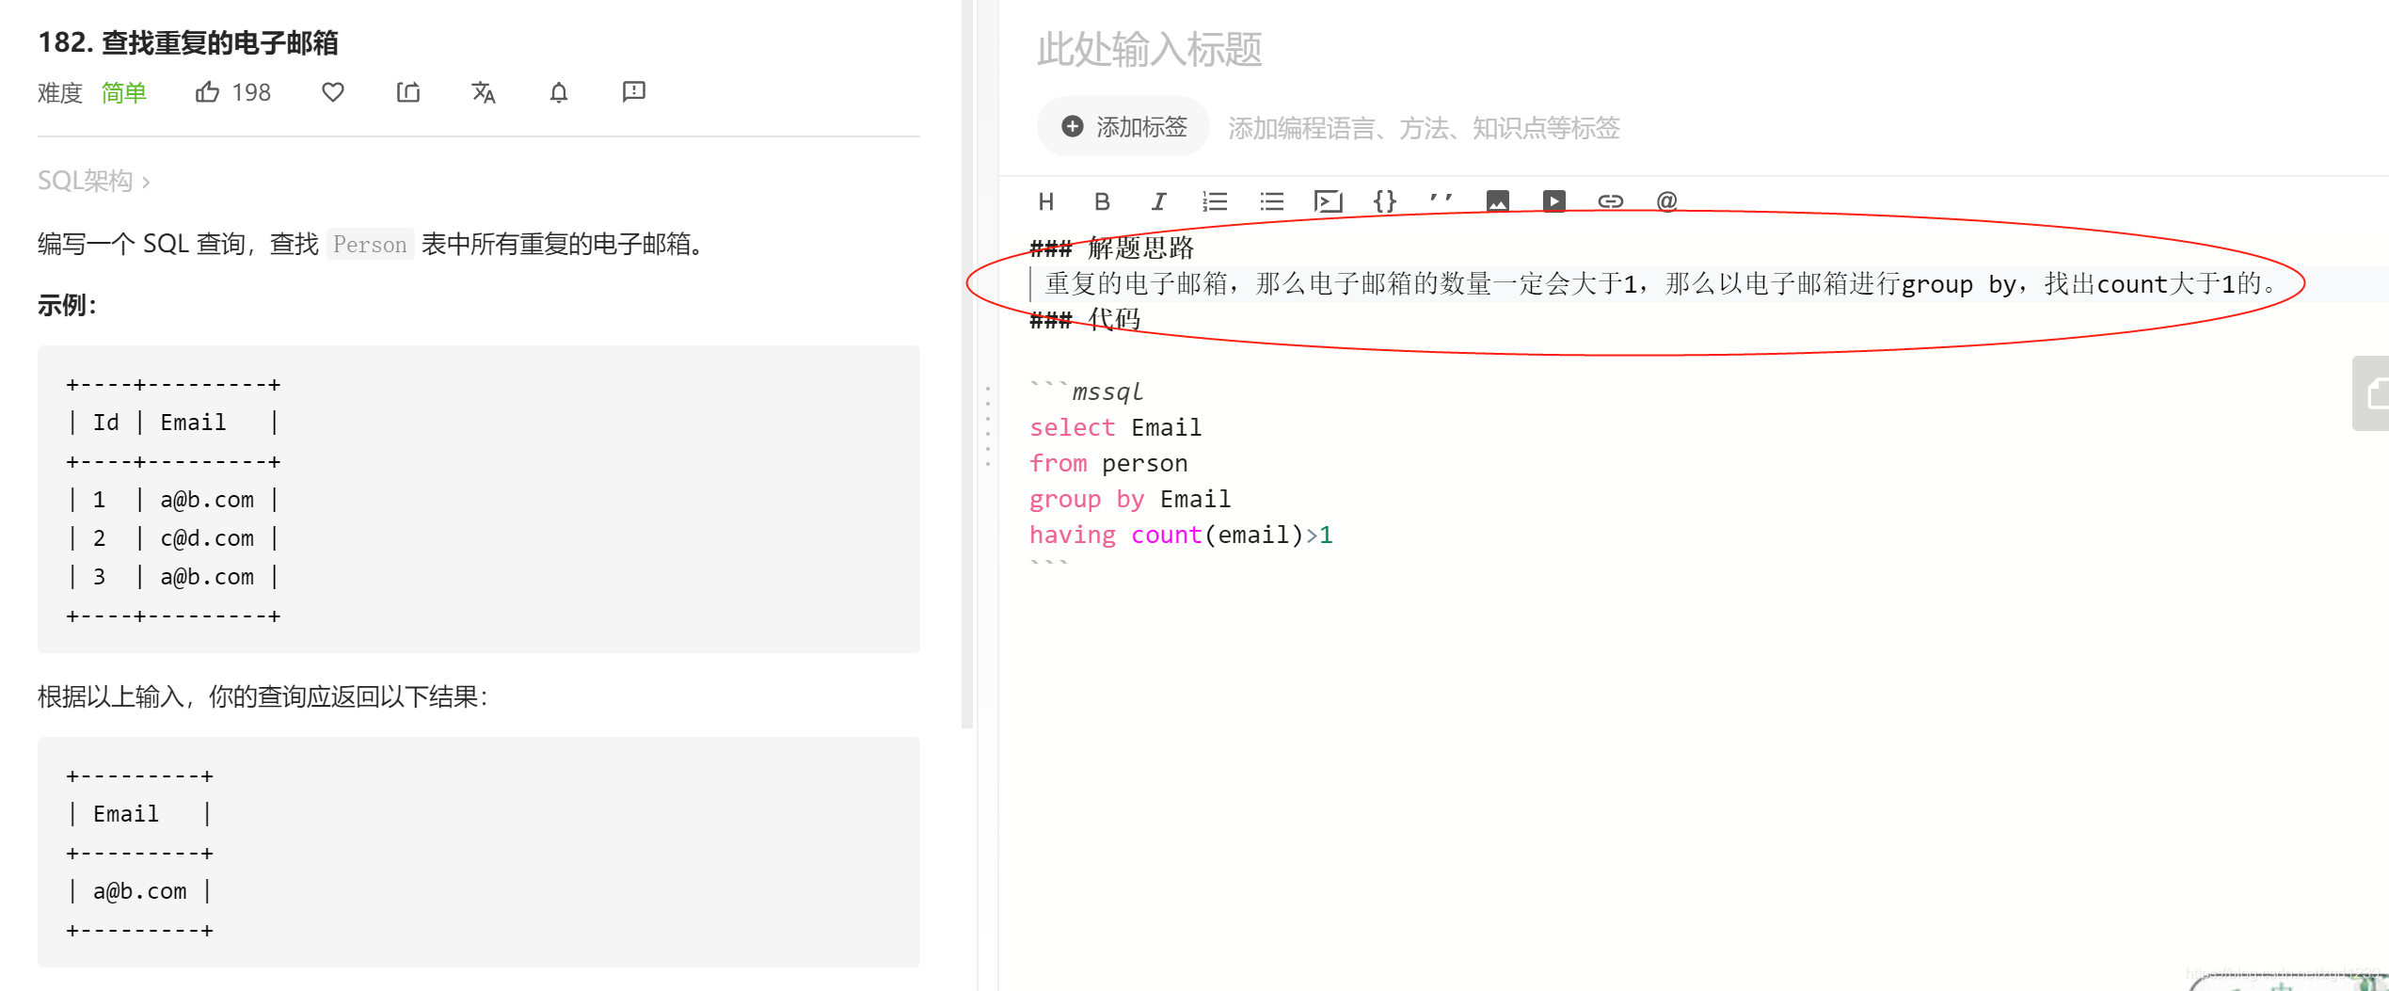The image size is (2389, 991).
Task: Apply italic formatting to text
Action: click(1158, 200)
